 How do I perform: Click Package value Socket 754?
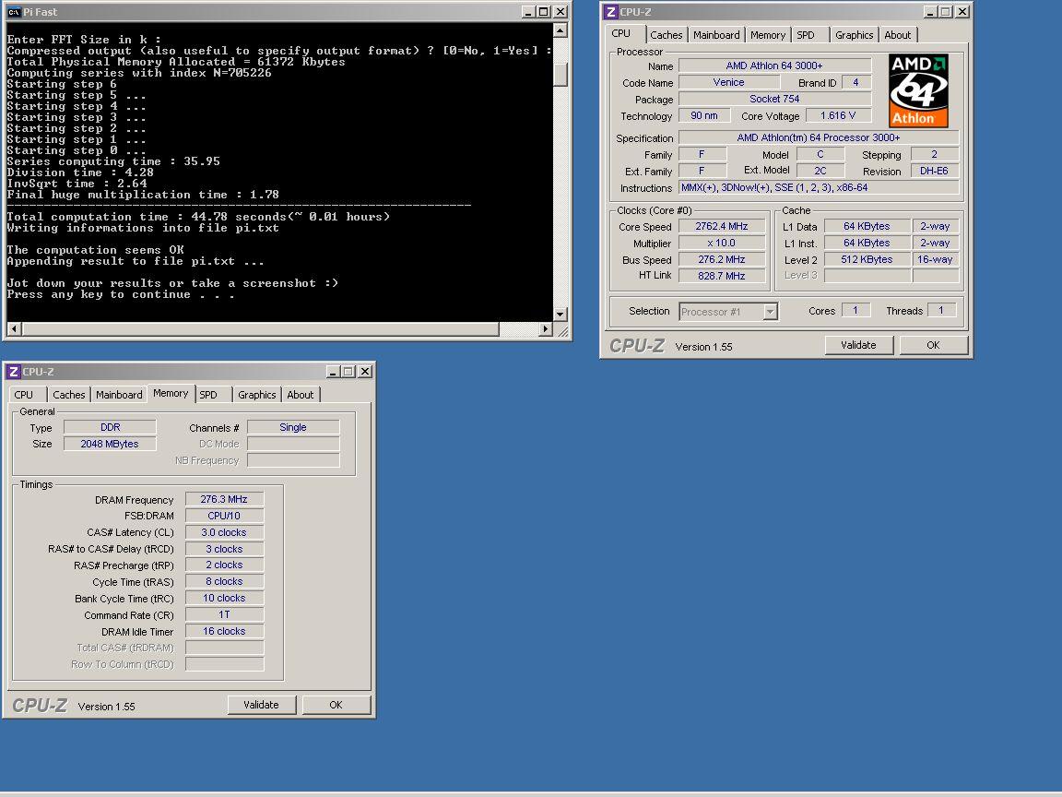[774, 99]
